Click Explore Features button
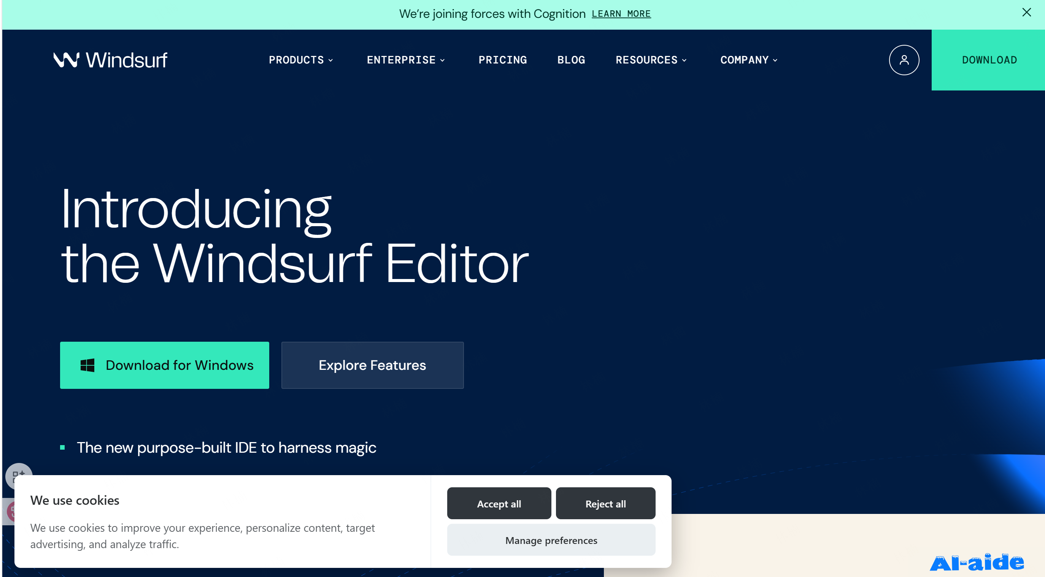The image size is (1045, 577). pyautogui.click(x=372, y=365)
